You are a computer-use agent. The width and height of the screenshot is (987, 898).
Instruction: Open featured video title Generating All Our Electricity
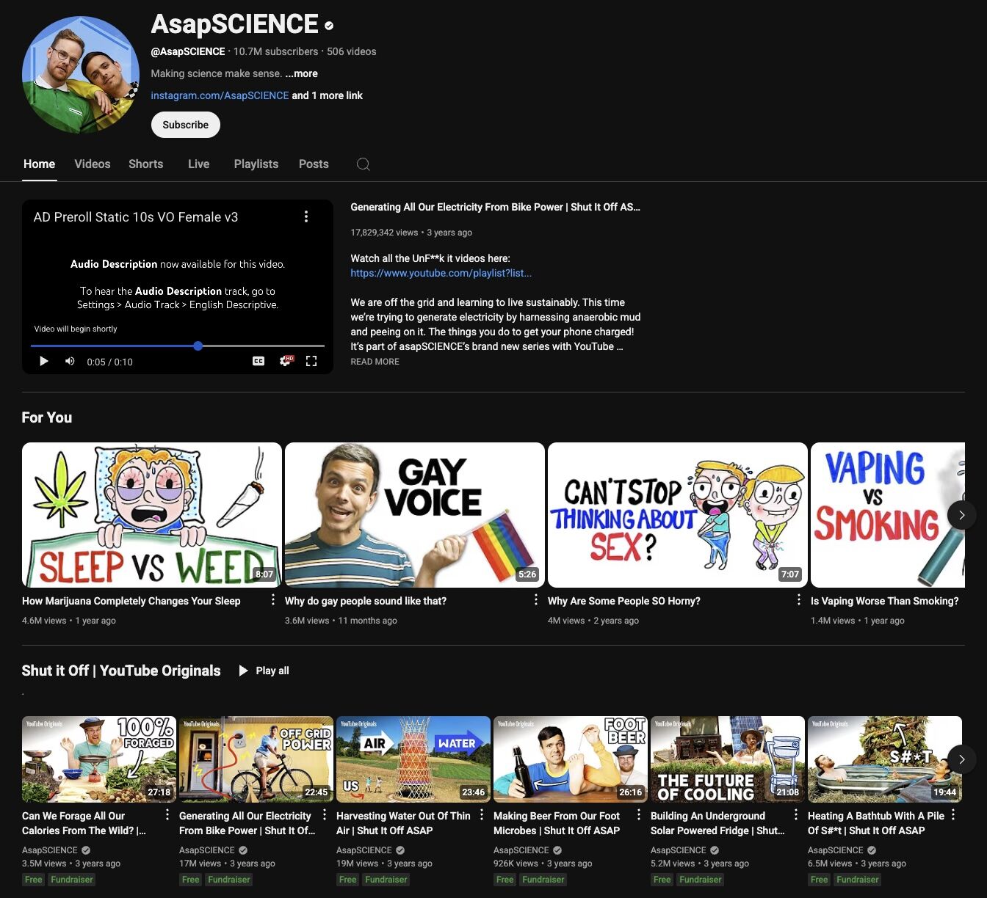point(495,207)
